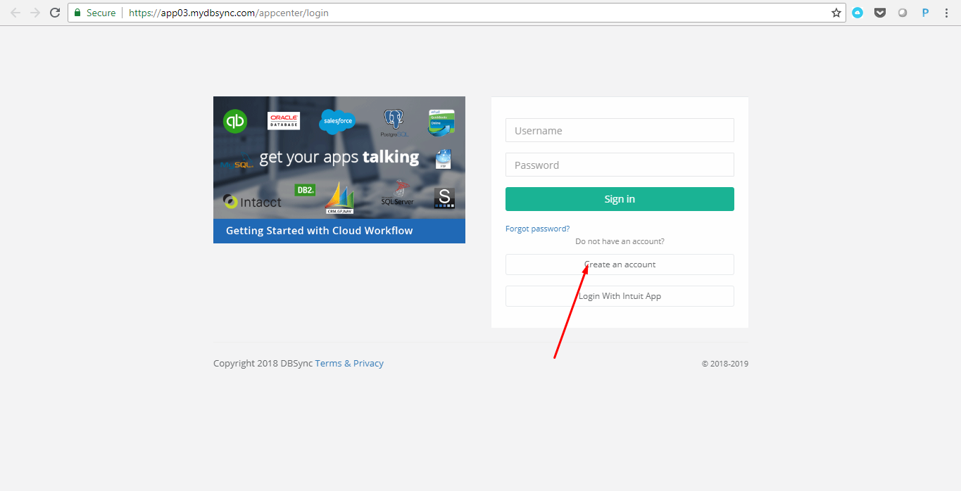Image resolution: width=961 pixels, height=491 pixels.
Task: Click the Create an account button
Action: pos(620,264)
